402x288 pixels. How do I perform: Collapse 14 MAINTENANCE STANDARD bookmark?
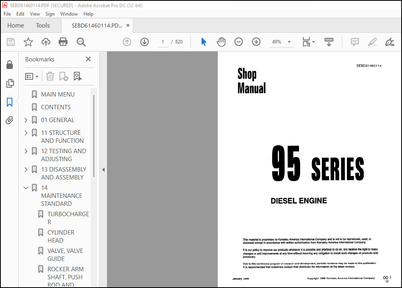click(26, 188)
